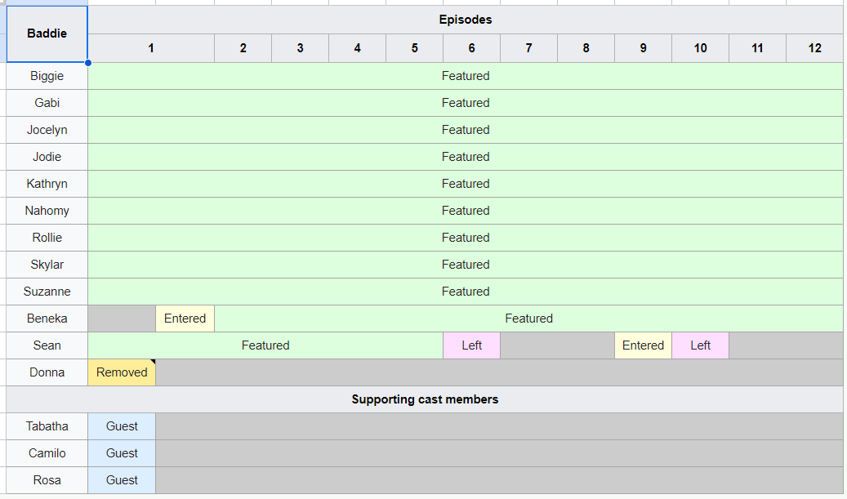This screenshot has height=499, width=847.
Task: Select Beneka's Entered cell
Action: [x=185, y=319]
